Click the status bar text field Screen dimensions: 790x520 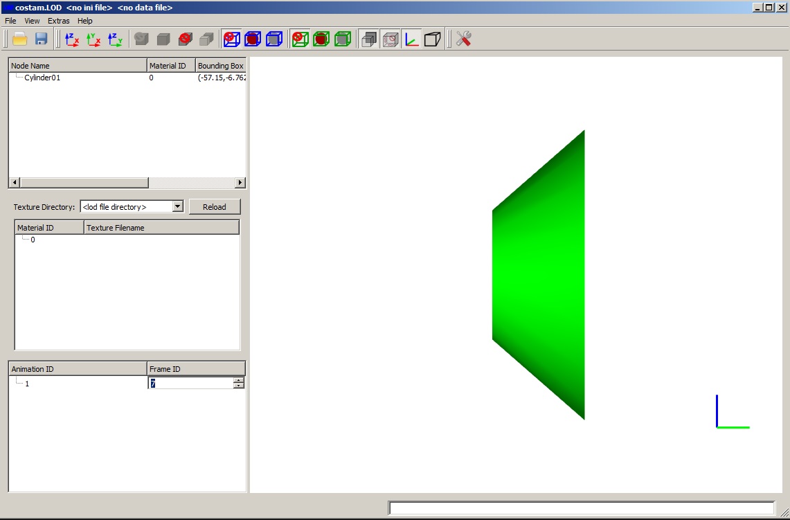[x=582, y=508]
